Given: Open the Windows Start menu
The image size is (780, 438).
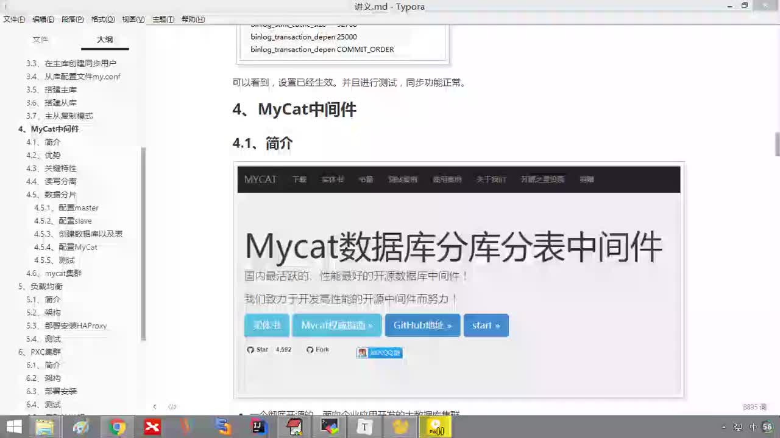Looking at the screenshot, I should [14, 427].
